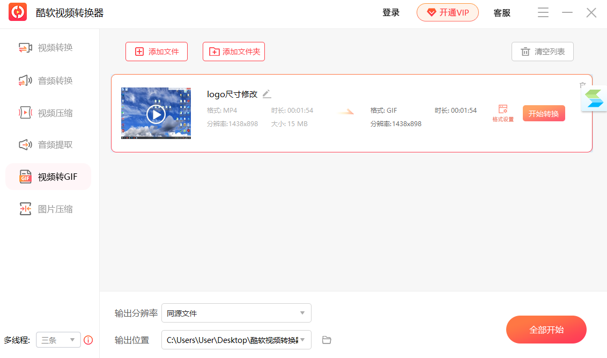Click the output 格式: GIF text
This screenshot has height=358, width=607.
(x=383, y=111)
